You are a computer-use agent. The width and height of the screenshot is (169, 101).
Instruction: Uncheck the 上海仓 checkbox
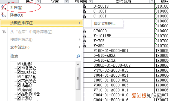[19, 98]
